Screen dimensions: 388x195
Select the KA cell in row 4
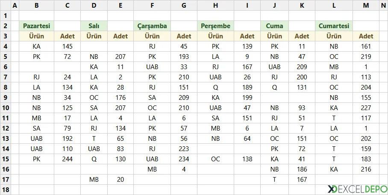pyautogui.click(x=37, y=47)
